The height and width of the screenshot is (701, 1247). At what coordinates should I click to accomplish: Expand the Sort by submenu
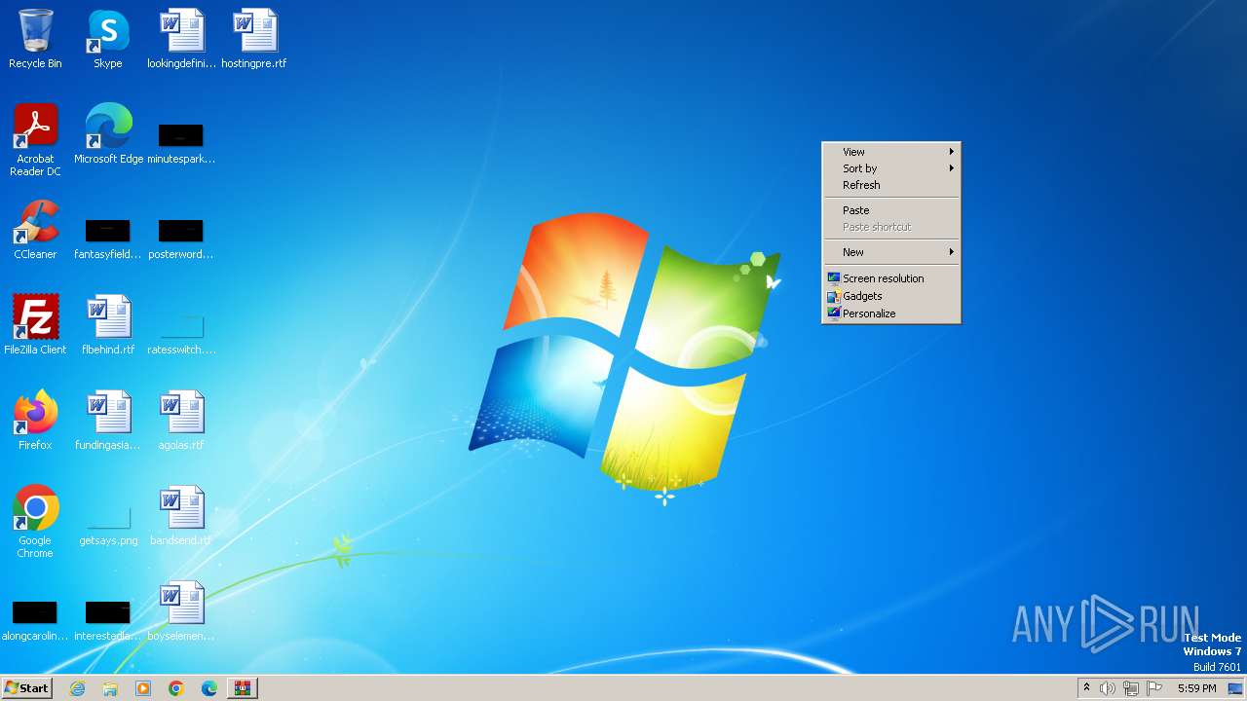[891, 168]
